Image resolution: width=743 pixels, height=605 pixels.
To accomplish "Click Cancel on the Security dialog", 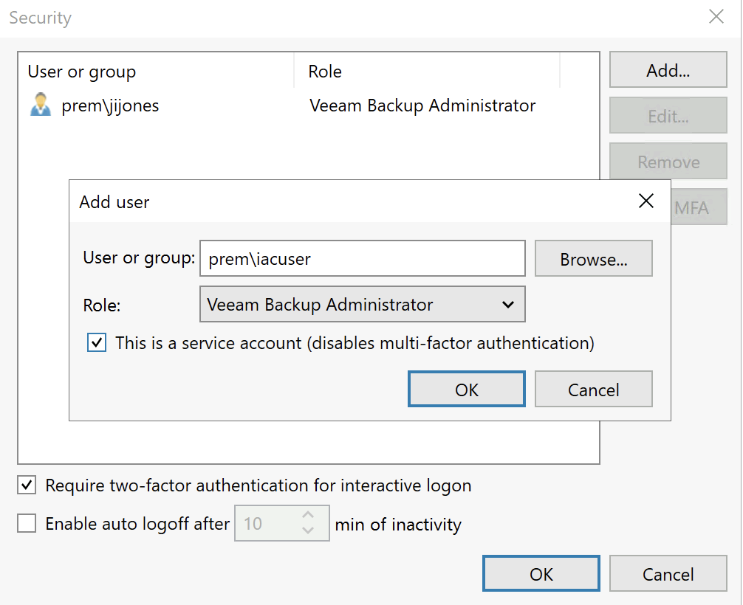I will click(668, 573).
